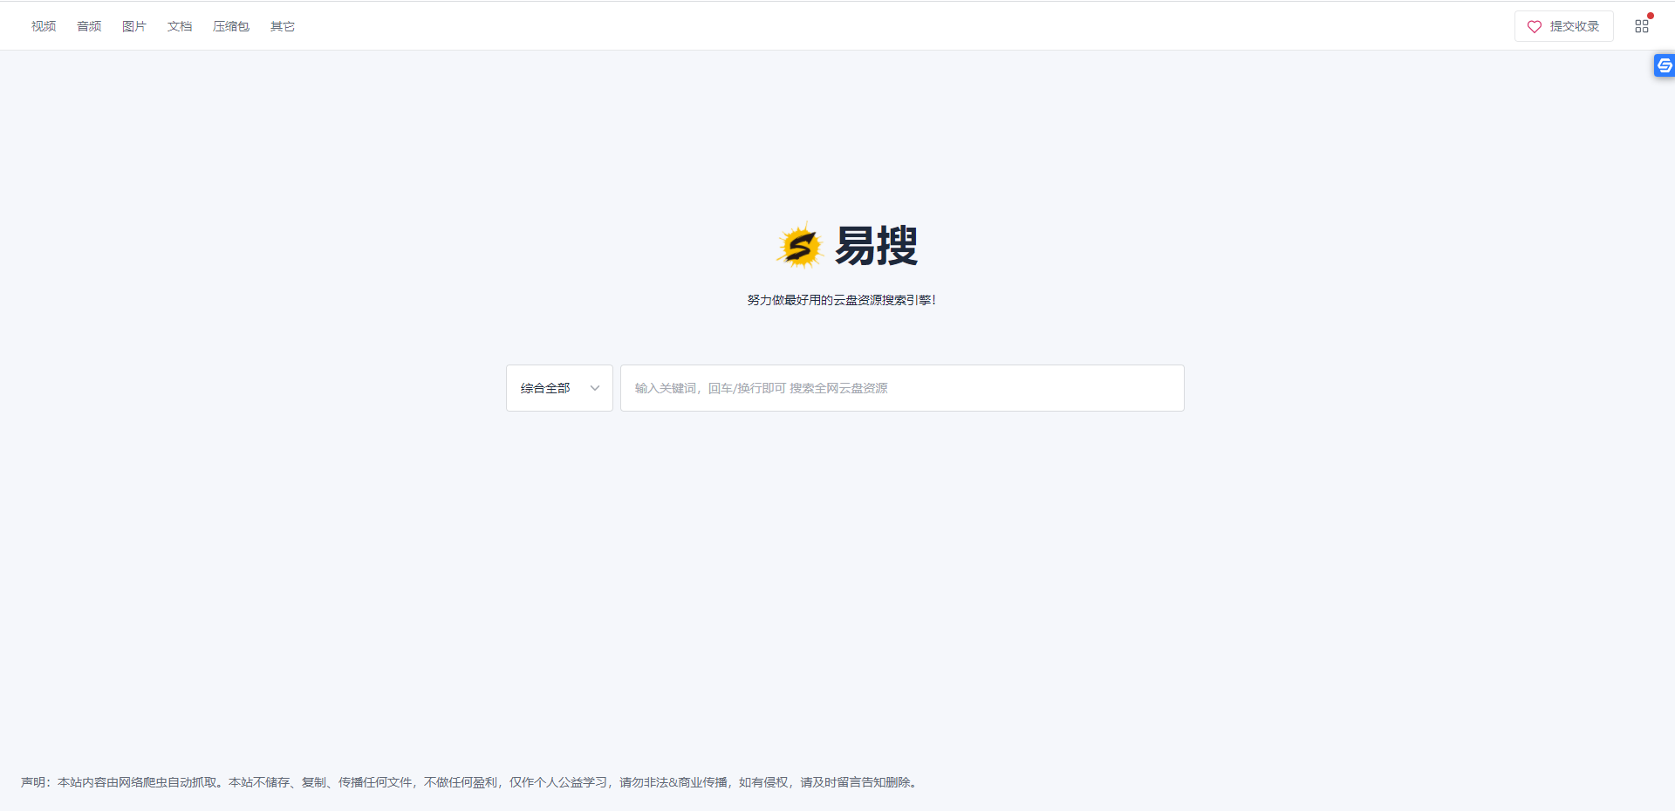
Task: Click the yellow lightning bolt logo icon
Action: pos(800,246)
